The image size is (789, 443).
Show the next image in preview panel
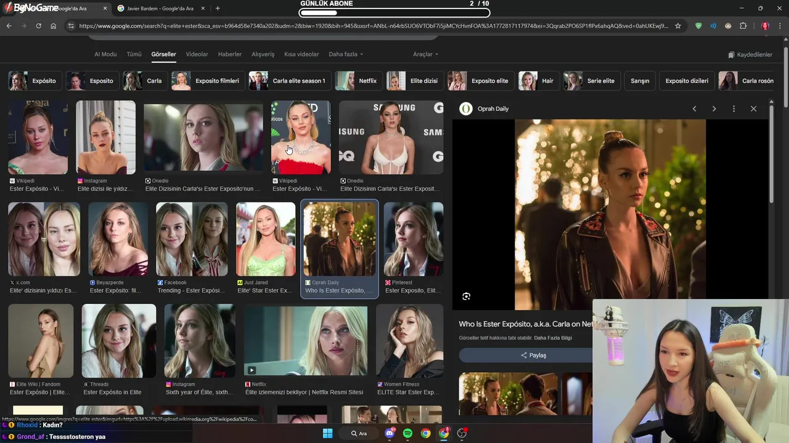[x=714, y=109]
